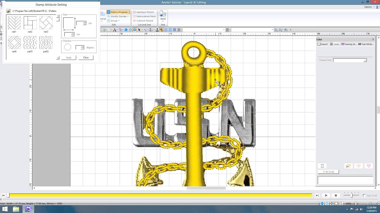Viewport: 380px width, 213px height.
Task: Pick the net4 stamp pattern
Action: [x=14, y=43]
